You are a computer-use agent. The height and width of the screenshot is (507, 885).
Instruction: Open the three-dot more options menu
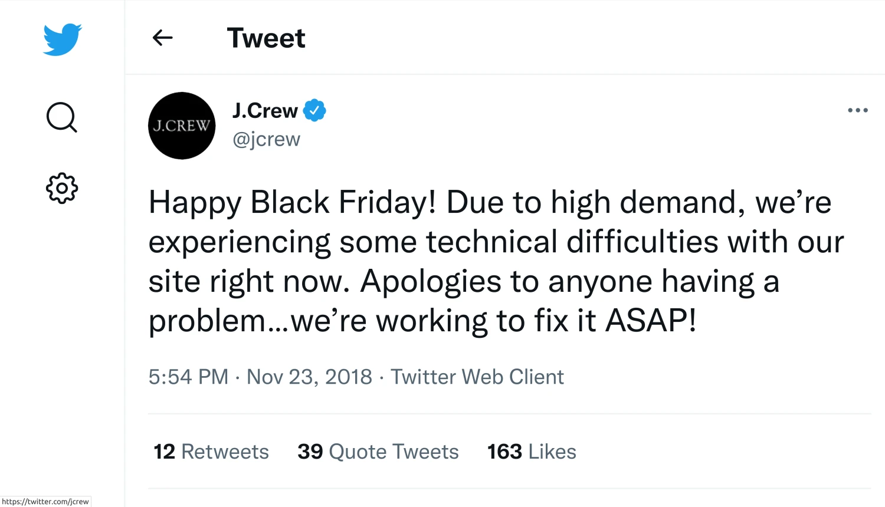[x=857, y=110]
